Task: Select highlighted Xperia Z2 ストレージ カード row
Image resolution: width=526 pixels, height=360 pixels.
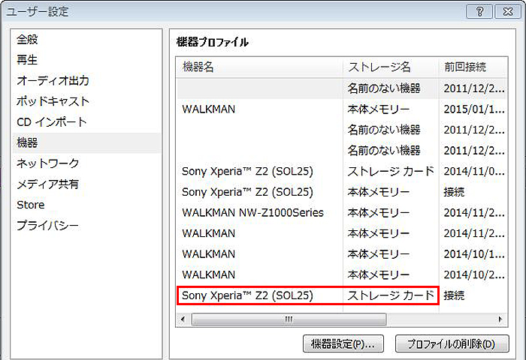Action: pos(341,295)
